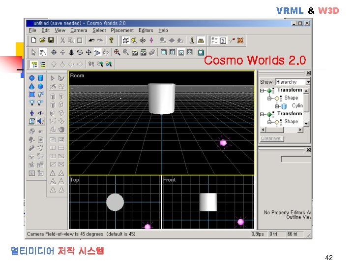
Task: Click the New file icon
Action: 33,40
